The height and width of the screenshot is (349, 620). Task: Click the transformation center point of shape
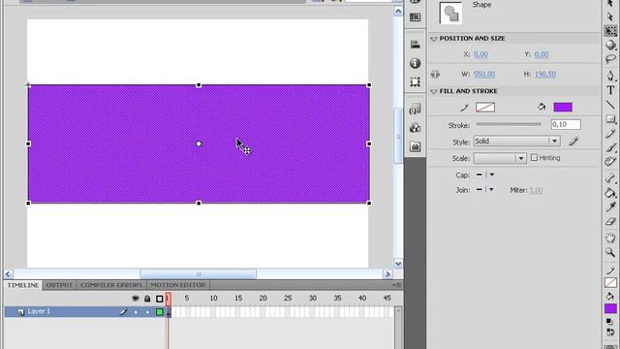199,144
